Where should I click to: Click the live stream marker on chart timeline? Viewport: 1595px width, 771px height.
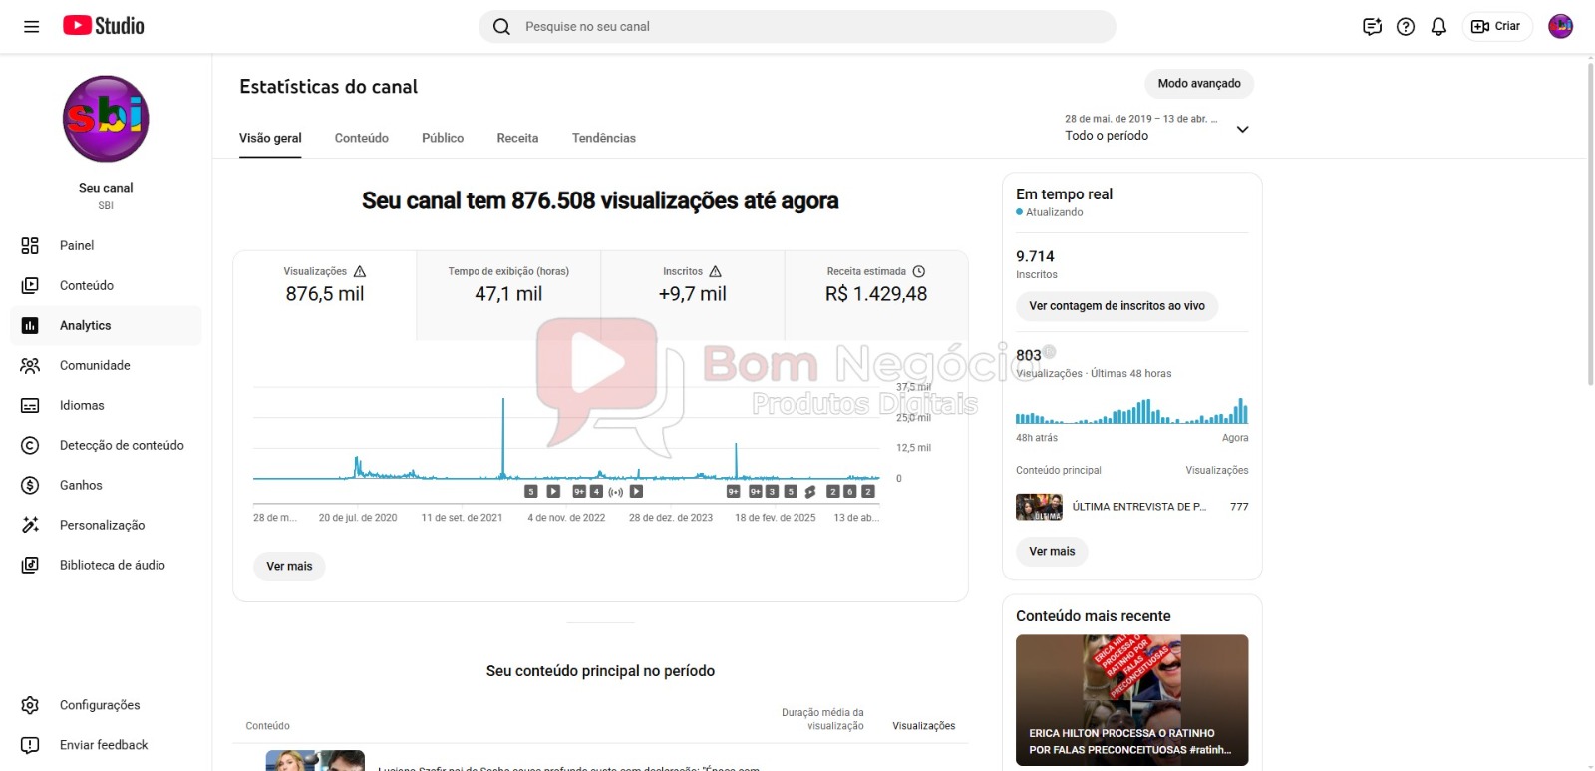click(x=616, y=492)
